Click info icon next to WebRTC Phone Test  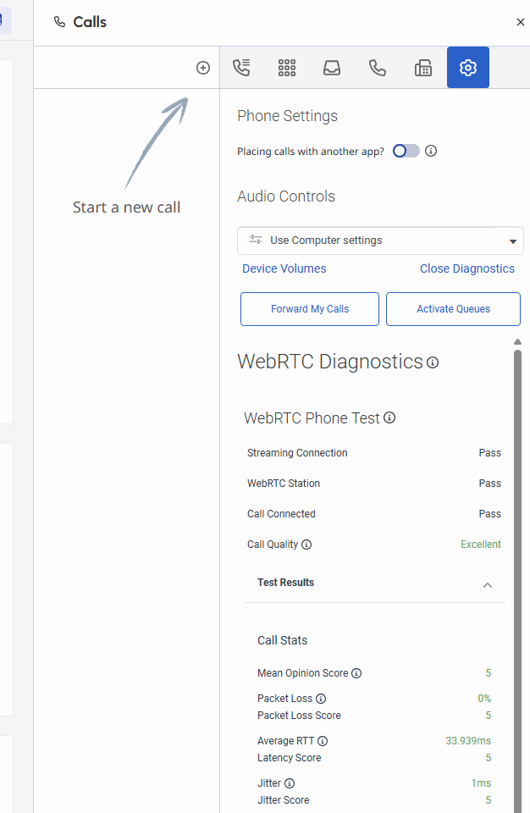(x=389, y=418)
